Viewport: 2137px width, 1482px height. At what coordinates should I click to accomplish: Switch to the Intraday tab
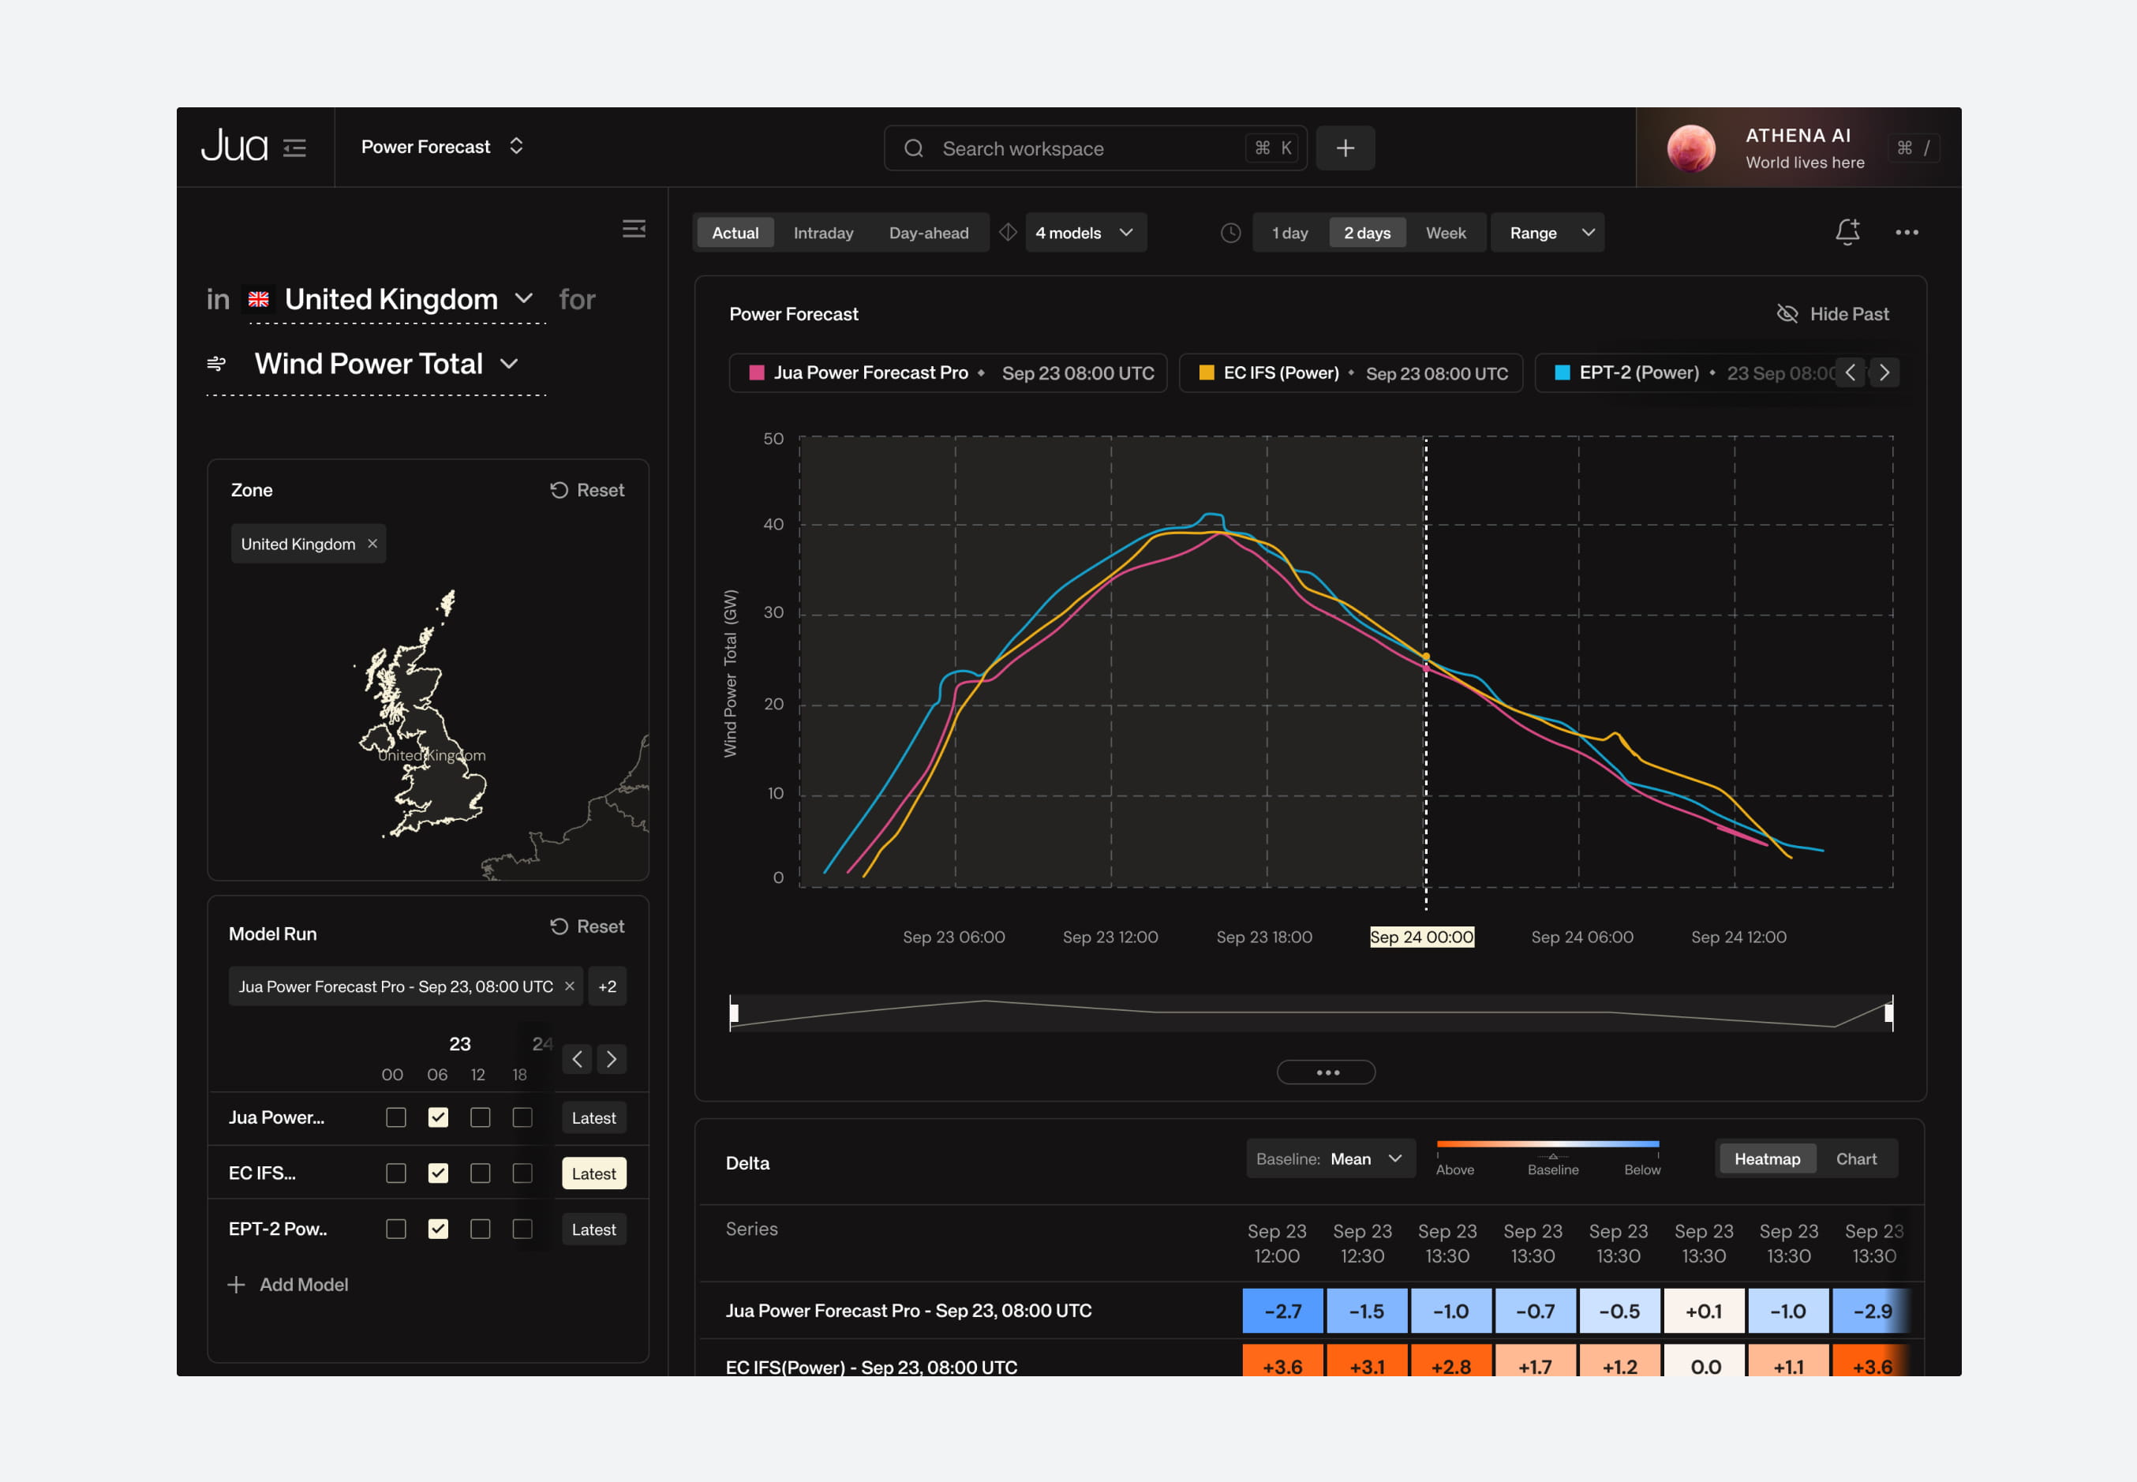pyautogui.click(x=823, y=233)
